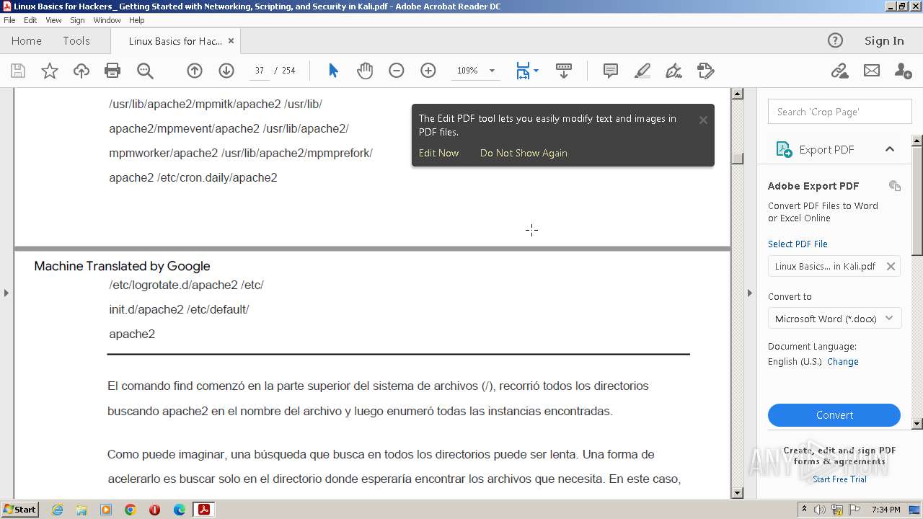Remove the selected Linux Basics file
Image resolution: width=923 pixels, height=519 pixels.
tap(891, 266)
